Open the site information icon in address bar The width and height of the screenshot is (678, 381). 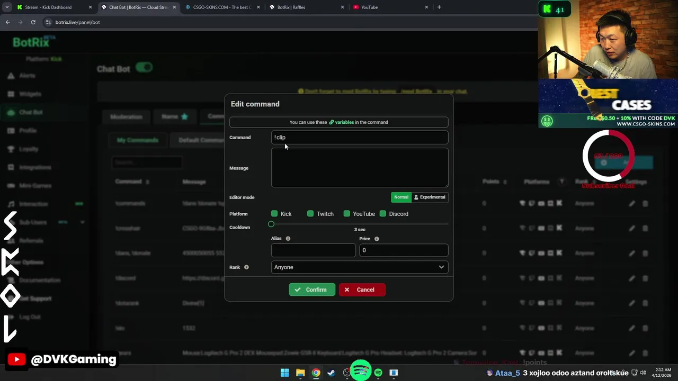click(x=48, y=22)
